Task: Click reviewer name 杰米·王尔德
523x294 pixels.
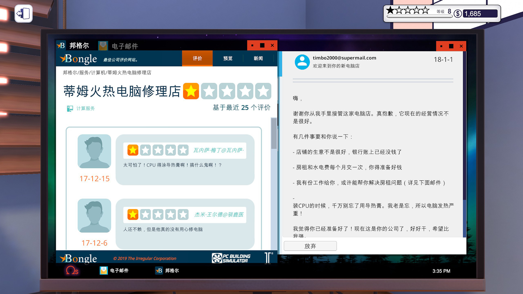Action: (219, 215)
